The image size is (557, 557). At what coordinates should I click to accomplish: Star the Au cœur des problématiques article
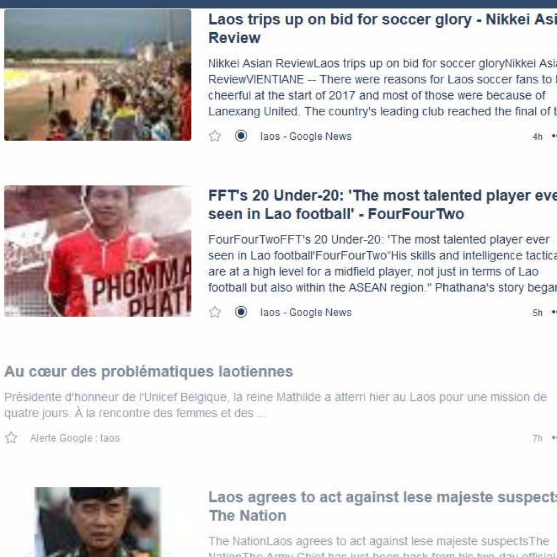[11, 438]
